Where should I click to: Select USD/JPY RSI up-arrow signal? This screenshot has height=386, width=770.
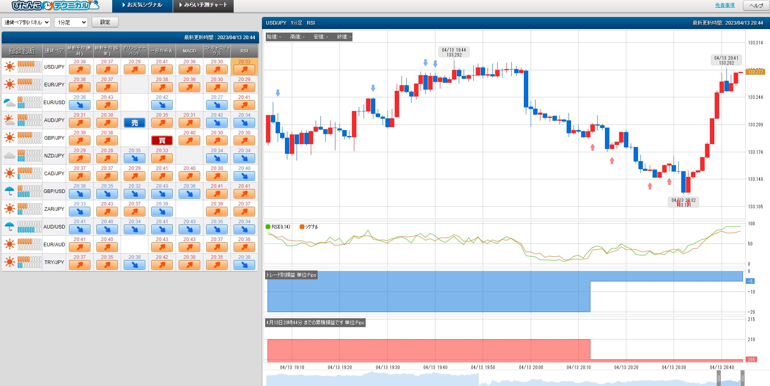(x=244, y=69)
